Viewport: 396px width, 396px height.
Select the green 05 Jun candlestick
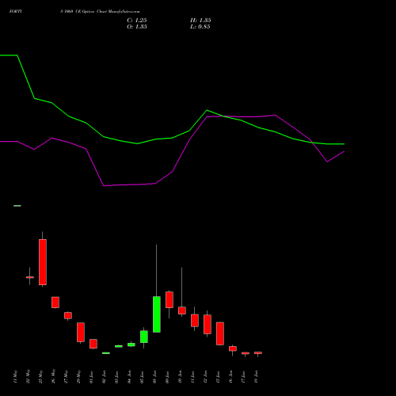click(144, 337)
